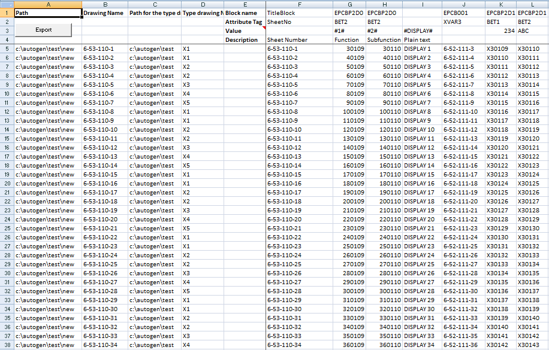
Task: Select column A header
Action: click(x=48, y=5)
